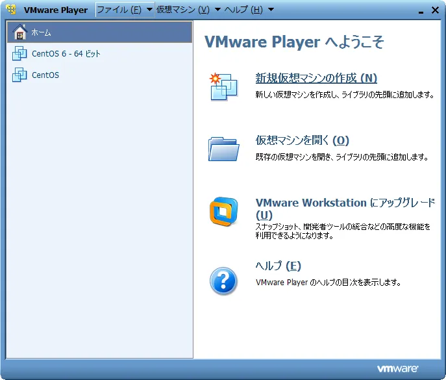The image size is (446, 380).
Task: Click the VMware Player へようこそ heading
Action: (294, 42)
